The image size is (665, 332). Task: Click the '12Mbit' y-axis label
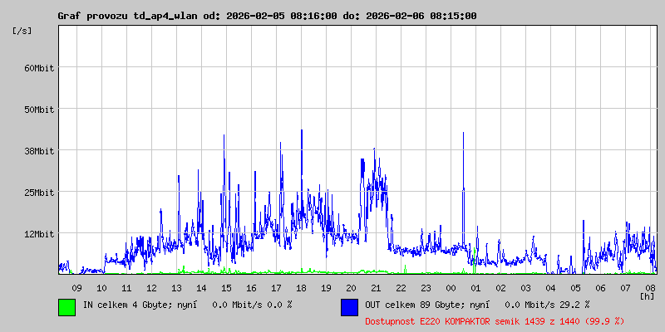tap(39, 234)
